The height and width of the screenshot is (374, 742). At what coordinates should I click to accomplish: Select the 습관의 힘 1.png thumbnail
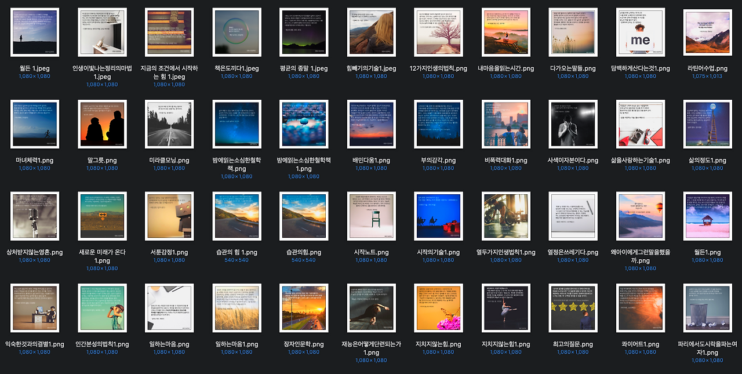237,216
